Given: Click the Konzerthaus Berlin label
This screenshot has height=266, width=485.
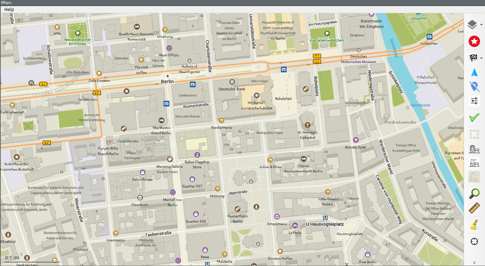Looking at the screenshot, I should pyautogui.click(x=238, y=219).
